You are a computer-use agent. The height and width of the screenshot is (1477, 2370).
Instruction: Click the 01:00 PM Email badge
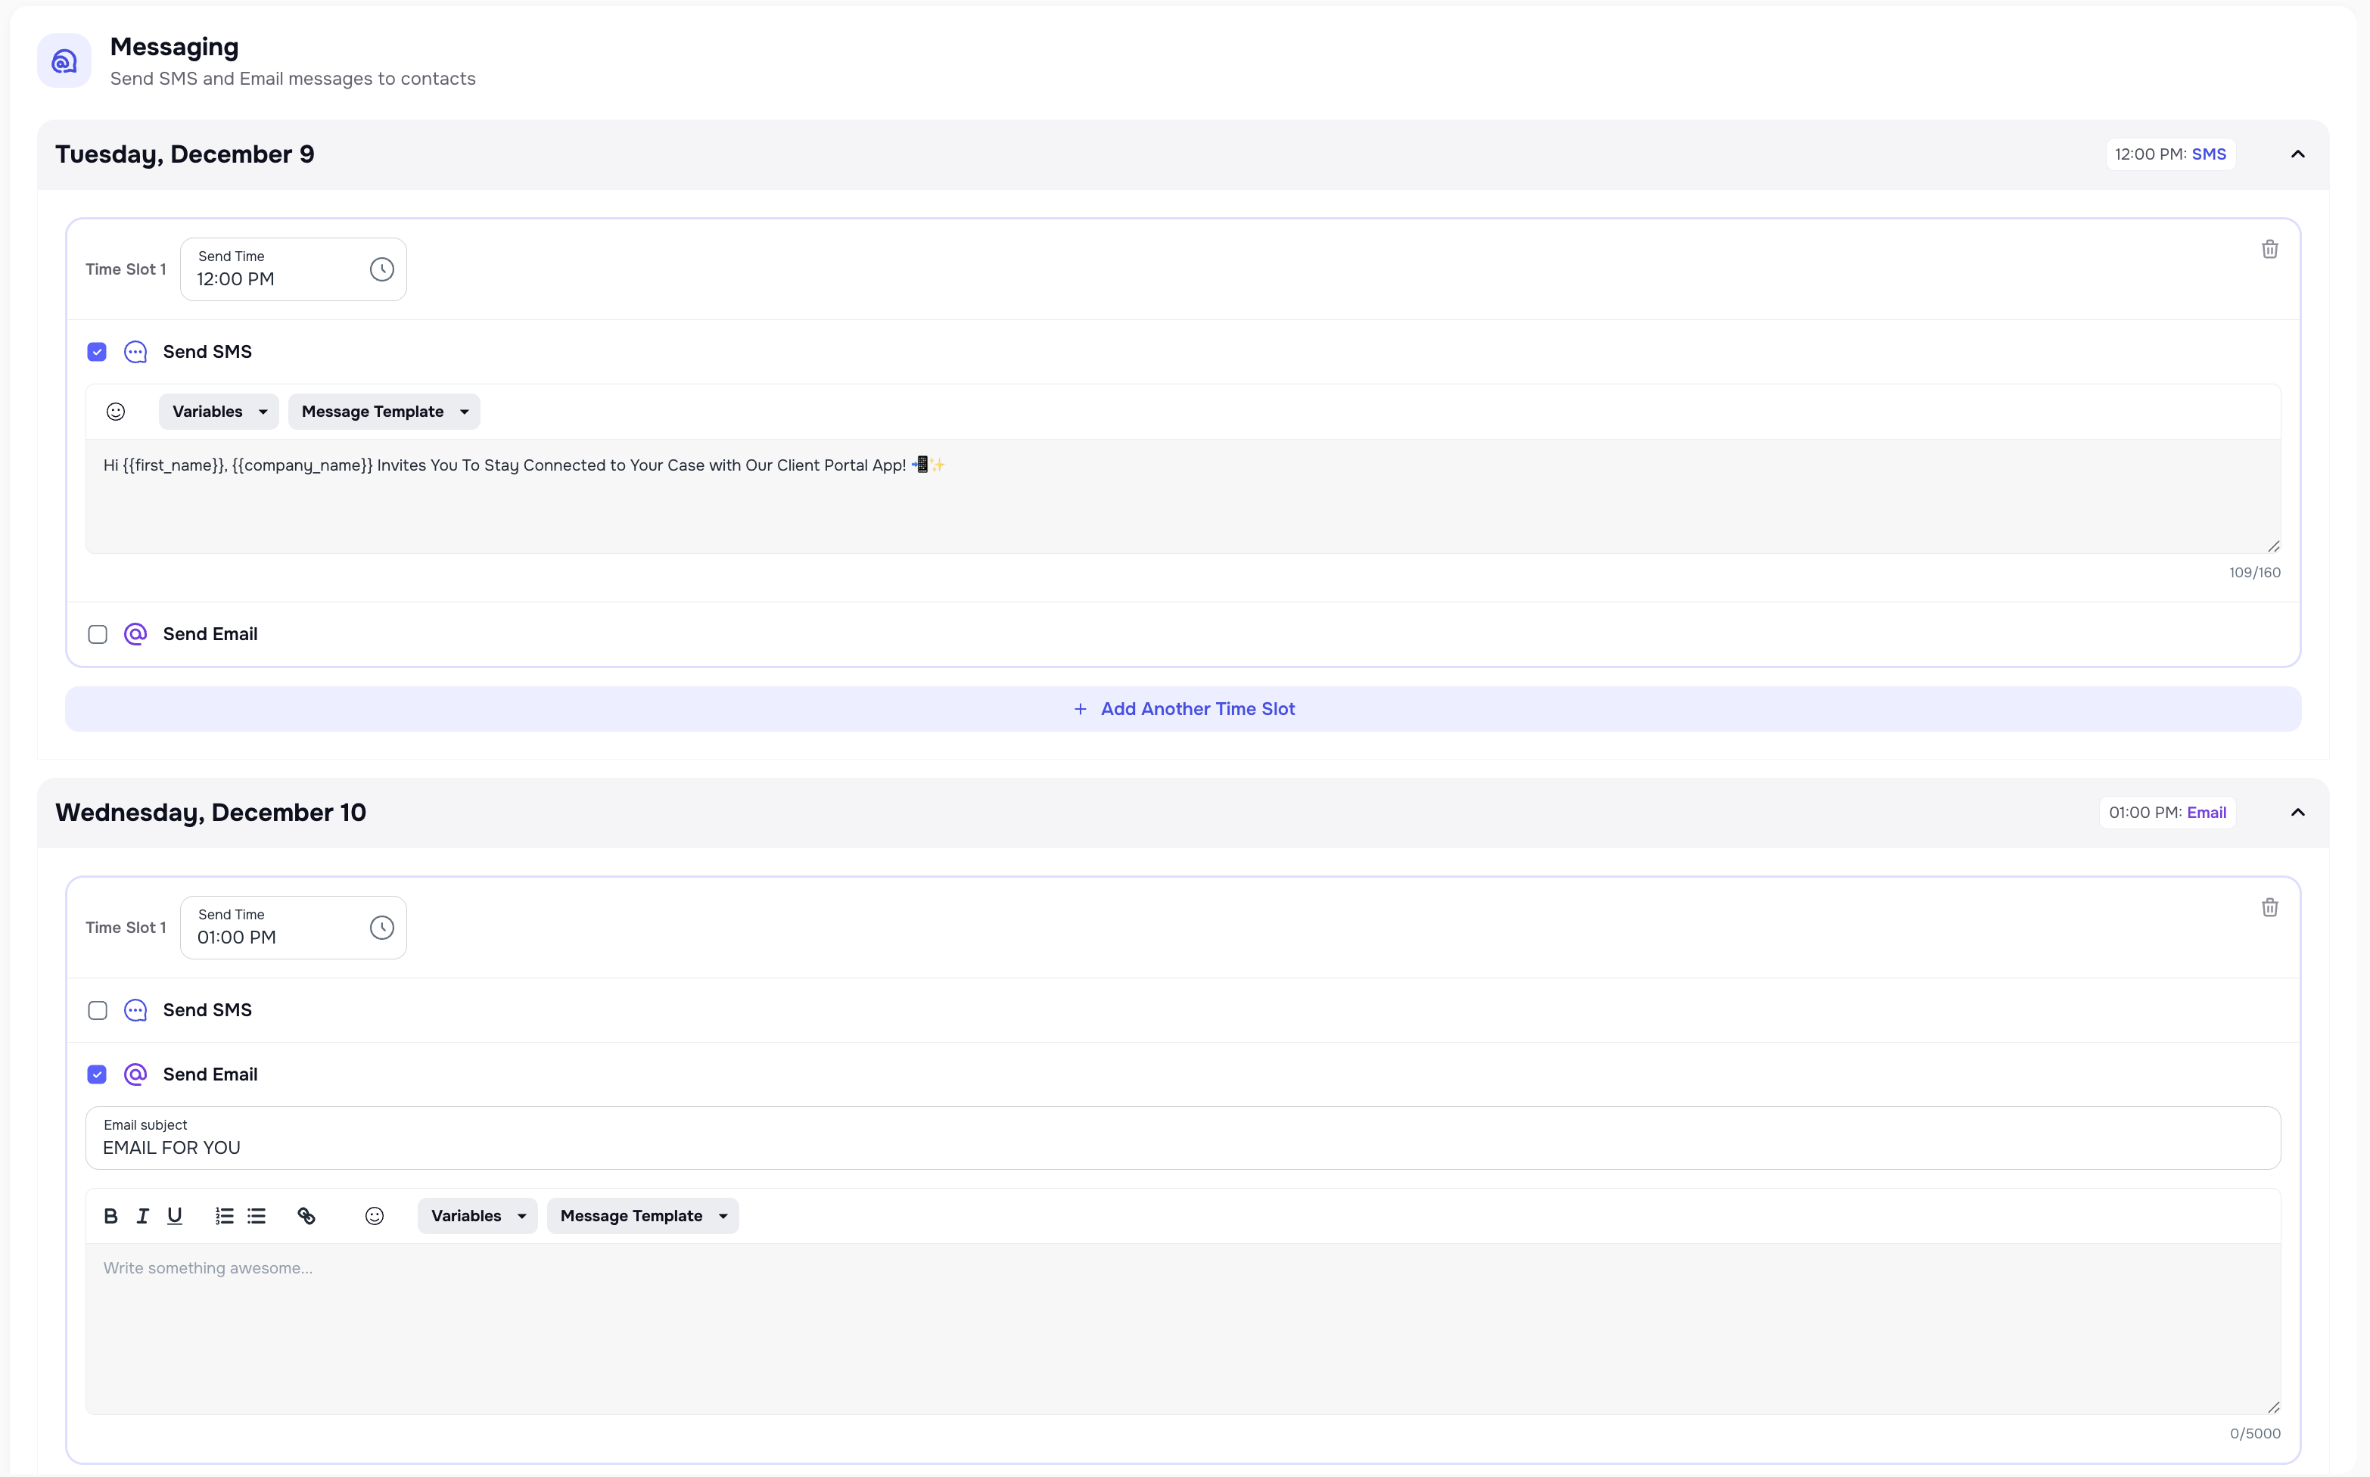tap(2168, 812)
